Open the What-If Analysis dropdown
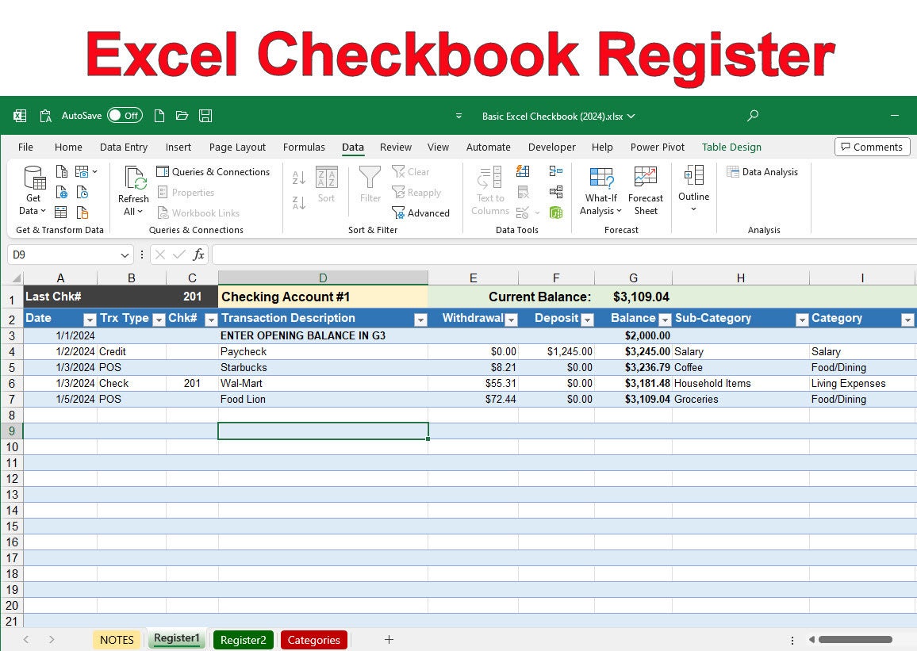This screenshot has width=917, height=651. point(600,190)
